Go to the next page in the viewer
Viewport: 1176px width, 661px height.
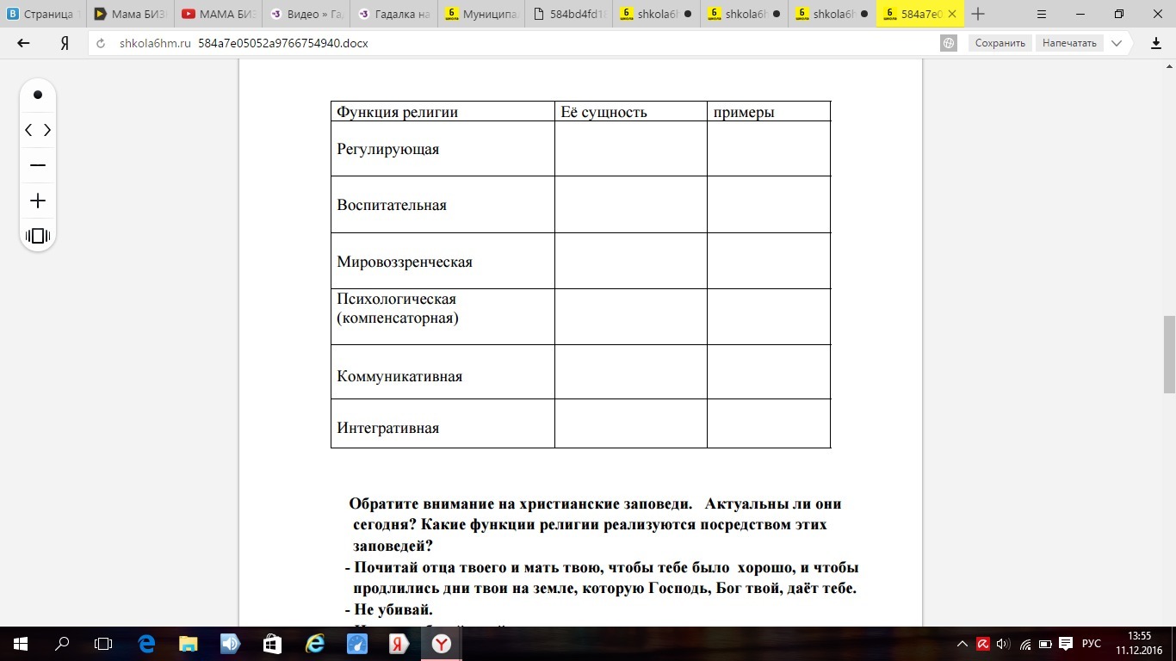pos(47,130)
